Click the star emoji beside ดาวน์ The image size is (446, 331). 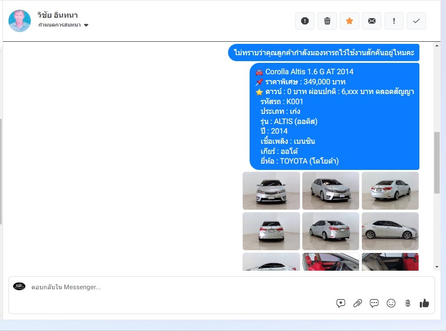259,92
